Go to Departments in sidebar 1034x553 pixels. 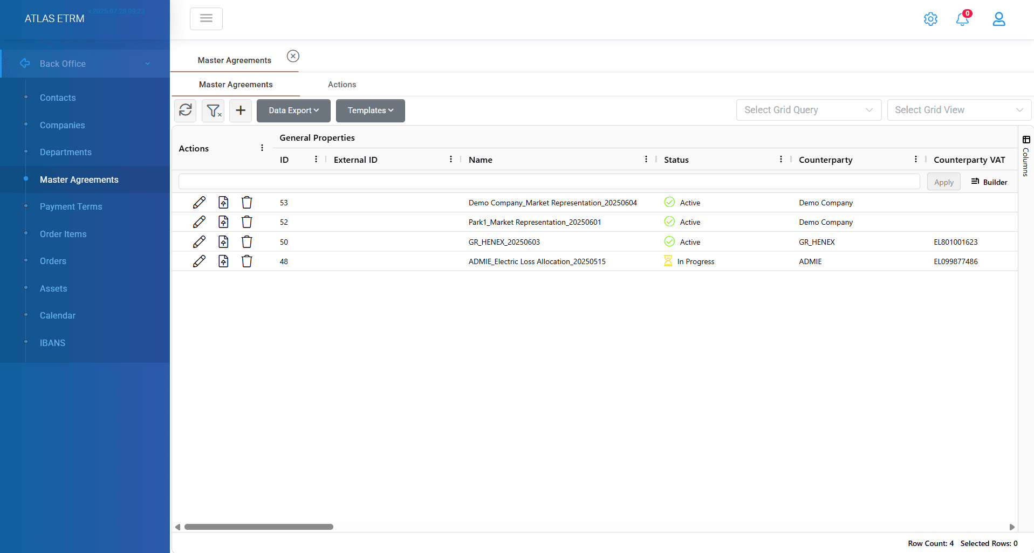click(x=66, y=152)
